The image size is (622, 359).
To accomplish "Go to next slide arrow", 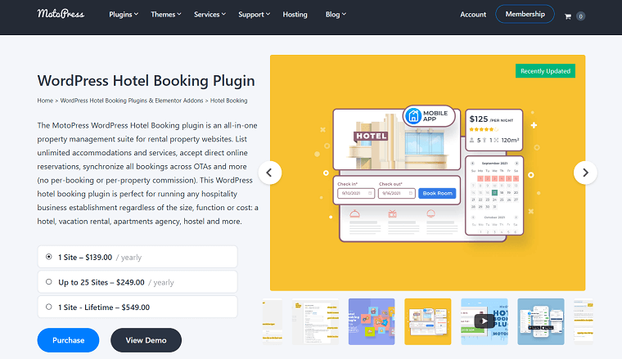I will tap(585, 173).
